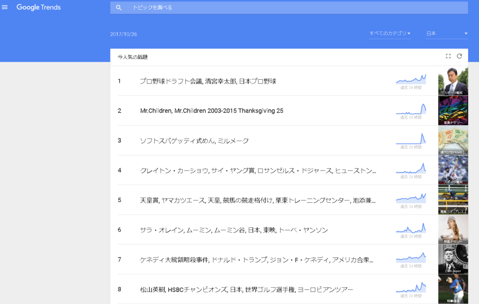Viewport: 479px width, 304px height.
Task: Open the ケネディ大統領暗殺事件 trending topic
Action: pyautogui.click(x=256, y=260)
